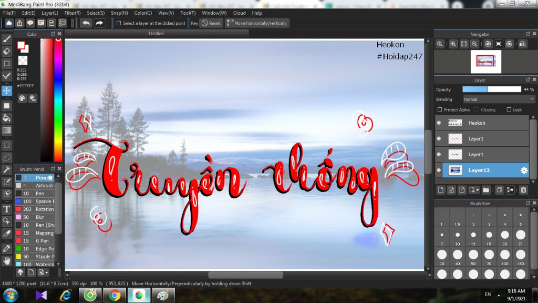Select the Operation tool
The width and height of the screenshot is (538, 303).
tap(6, 221)
